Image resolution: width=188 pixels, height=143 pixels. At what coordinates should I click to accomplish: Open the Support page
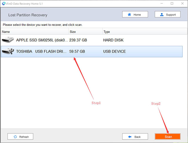[x=168, y=14]
